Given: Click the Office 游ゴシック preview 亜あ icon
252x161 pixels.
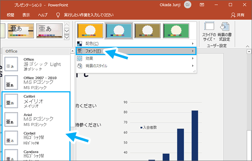Looking at the screenshot, I should tap(11, 64).
